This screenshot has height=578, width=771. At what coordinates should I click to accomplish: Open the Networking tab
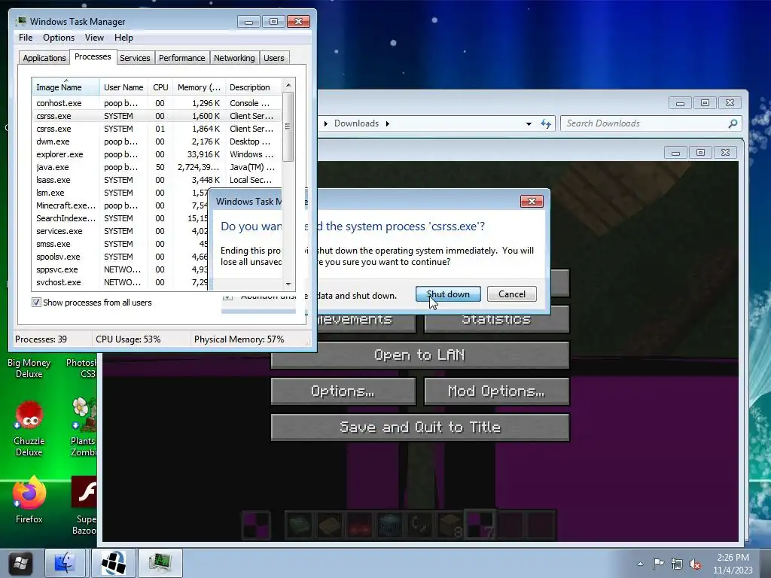234,58
